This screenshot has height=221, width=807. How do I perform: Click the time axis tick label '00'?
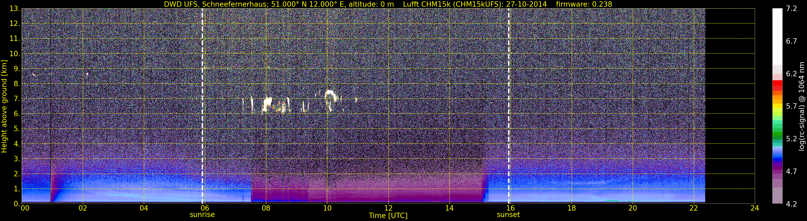pos(25,208)
